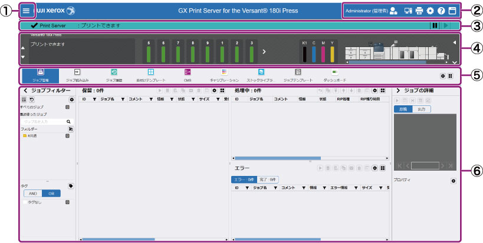483x243 pixels.
Task: Open the ダッシュボード view
Action: tap(335, 76)
